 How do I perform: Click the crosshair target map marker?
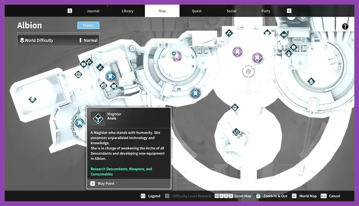[78, 75]
